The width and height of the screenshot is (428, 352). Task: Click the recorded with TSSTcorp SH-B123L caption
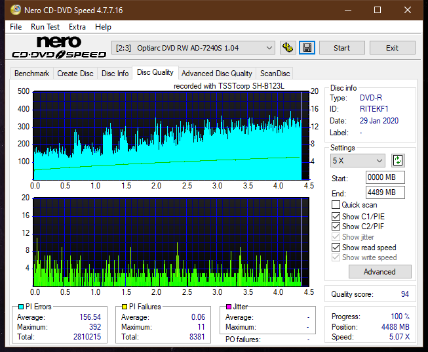coord(229,86)
